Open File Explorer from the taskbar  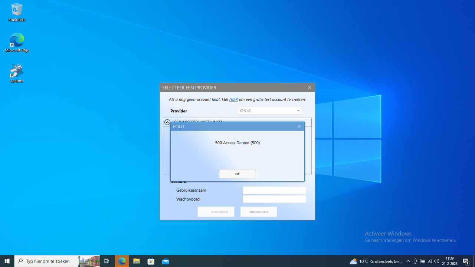pyautogui.click(x=137, y=261)
